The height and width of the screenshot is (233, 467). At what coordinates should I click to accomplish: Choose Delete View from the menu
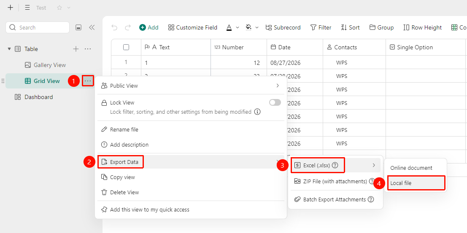coord(191,192)
